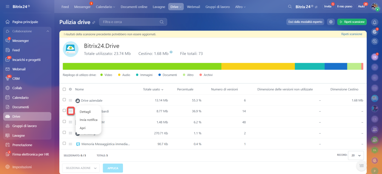Screen dimensions: 382x174
Task: Check the checkbox for the 8.77 Mb row
Action: (64, 110)
